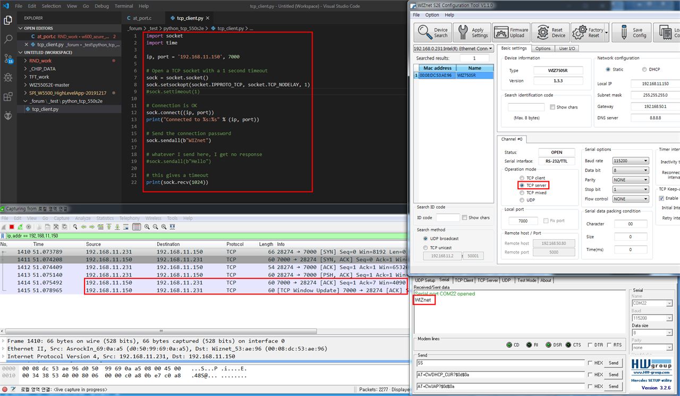Restart the current Wireshark capture
Viewport: 680px width, 396px height.
pyautogui.click(x=20, y=226)
